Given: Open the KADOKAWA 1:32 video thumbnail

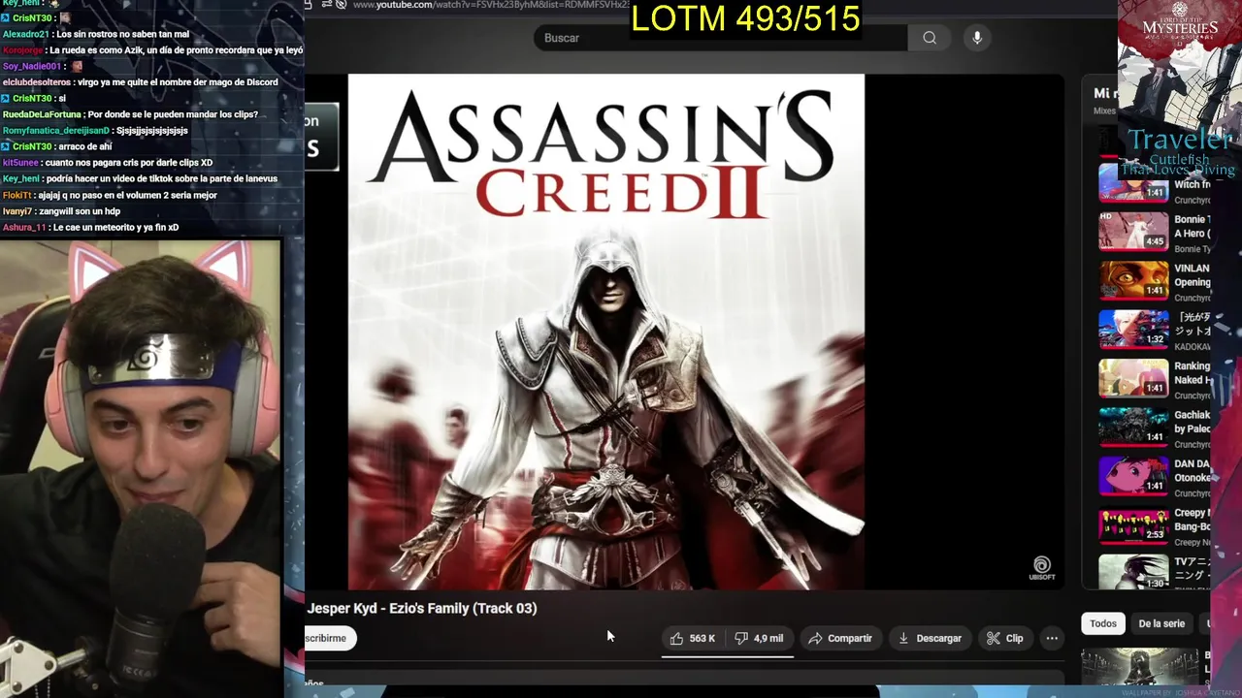Looking at the screenshot, I should tap(1133, 330).
